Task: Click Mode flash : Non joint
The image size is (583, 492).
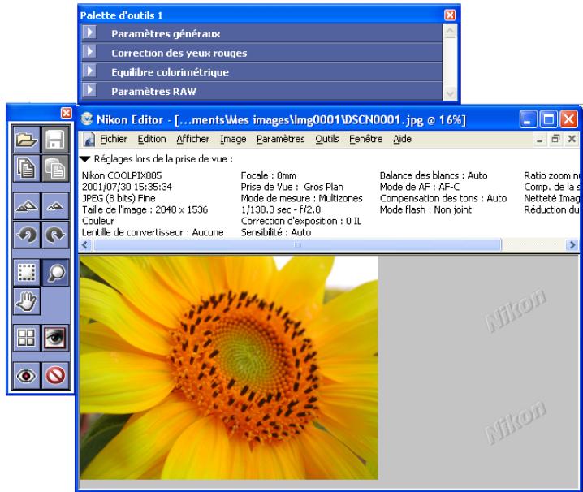Action: click(425, 209)
